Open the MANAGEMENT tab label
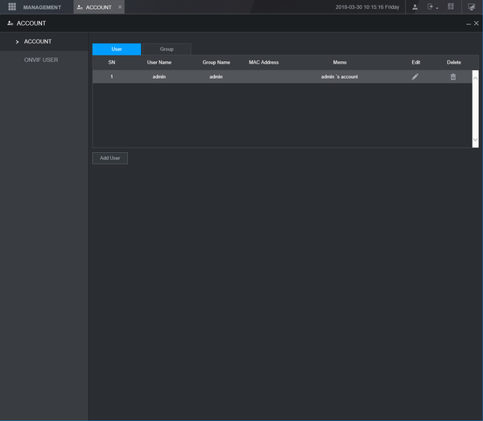This screenshot has height=421, width=483. pos(42,7)
